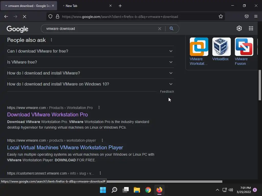Click the Firefox address bar URL
This screenshot has width=262, height=196.
pyautogui.click(x=120, y=17)
